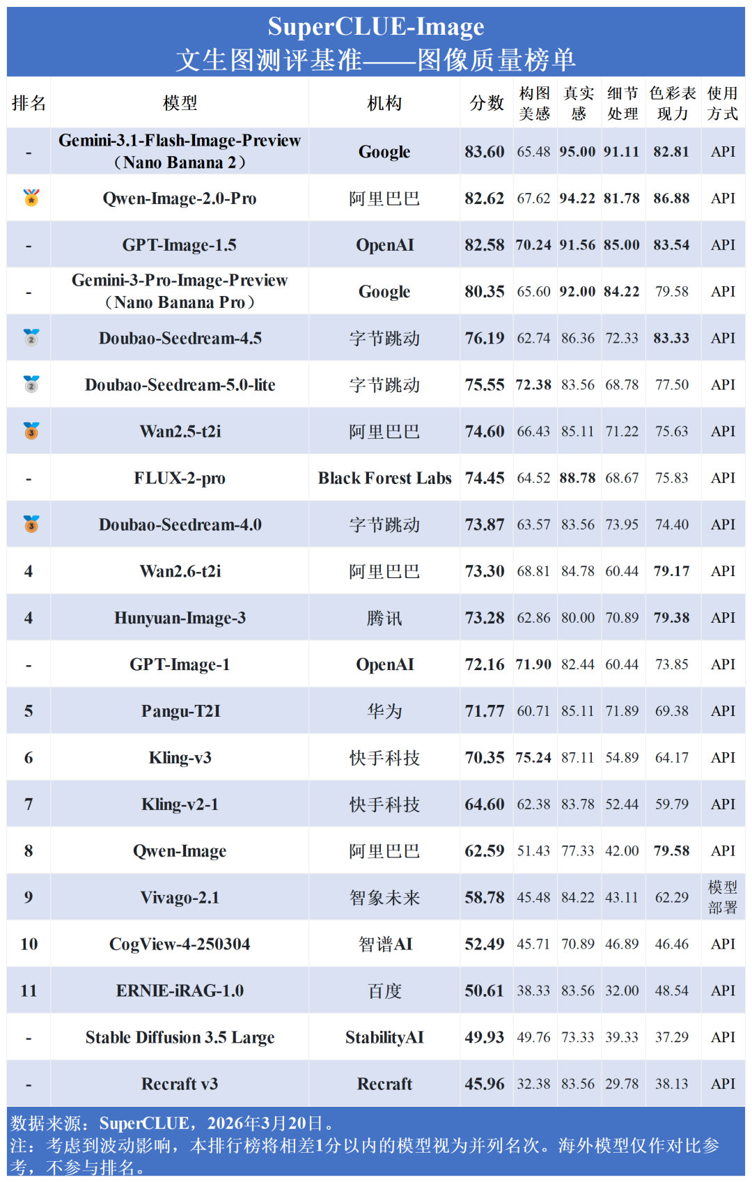This screenshot has height=1182, width=752.
Task: Click the Recraft v3 model name
Action: [x=180, y=1084]
